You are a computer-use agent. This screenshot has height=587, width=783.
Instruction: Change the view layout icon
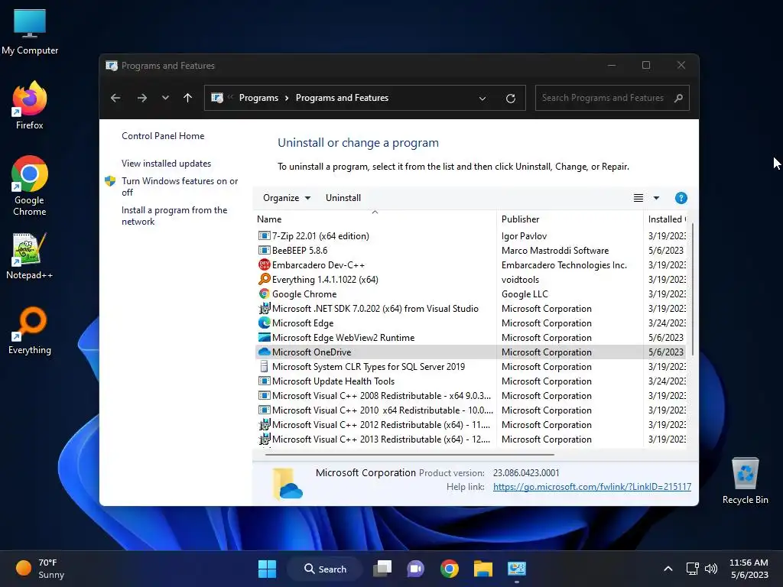click(638, 198)
